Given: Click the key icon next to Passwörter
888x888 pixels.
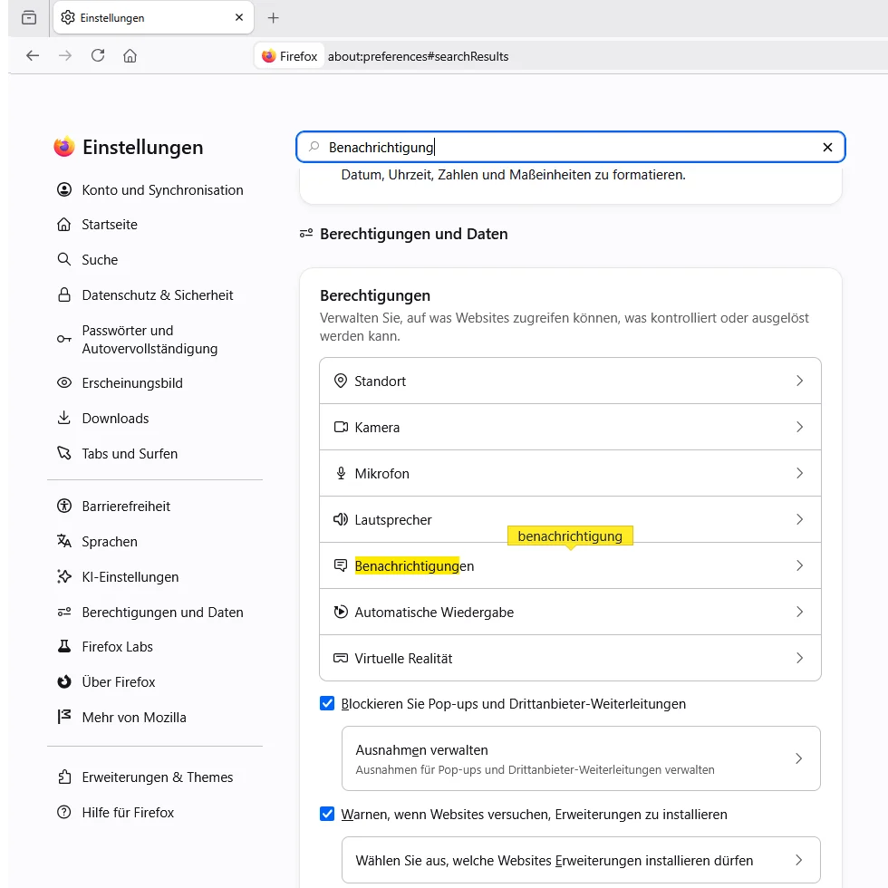Looking at the screenshot, I should pyautogui.click(x=64, y=339).
